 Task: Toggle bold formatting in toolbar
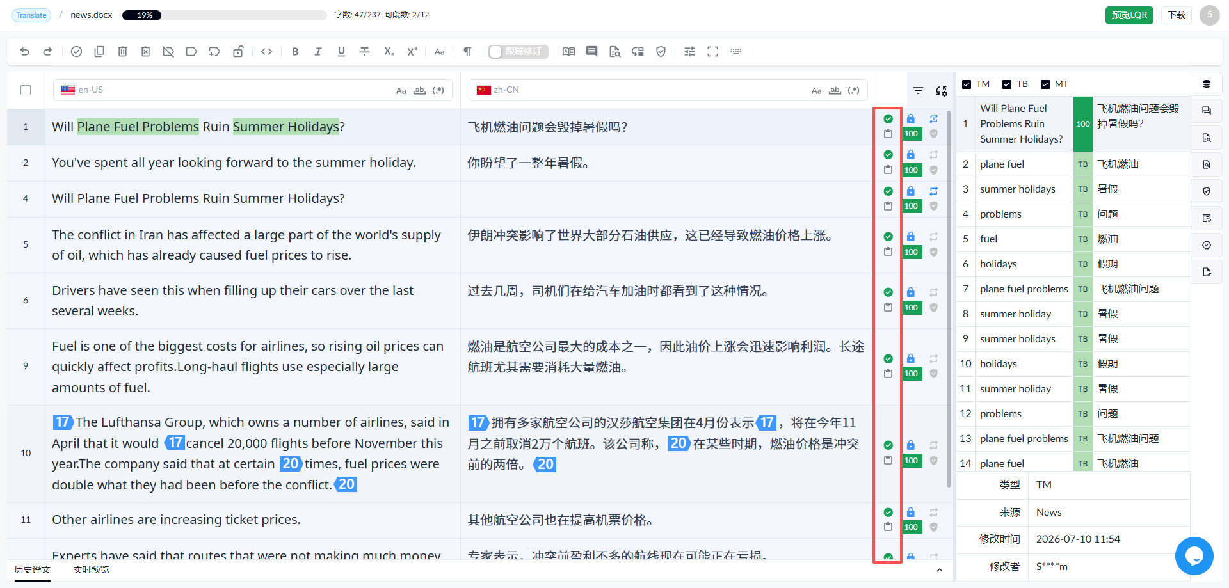tap(295, 52)
